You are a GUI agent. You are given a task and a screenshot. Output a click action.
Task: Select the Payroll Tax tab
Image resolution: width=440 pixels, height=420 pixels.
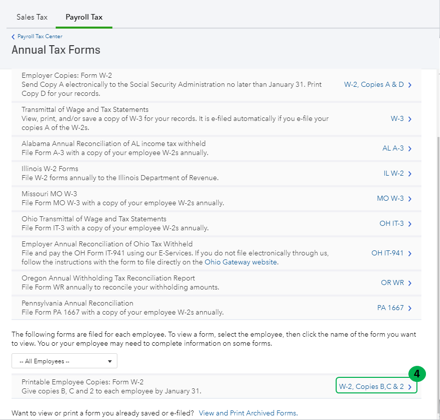[x=84, y=17]
